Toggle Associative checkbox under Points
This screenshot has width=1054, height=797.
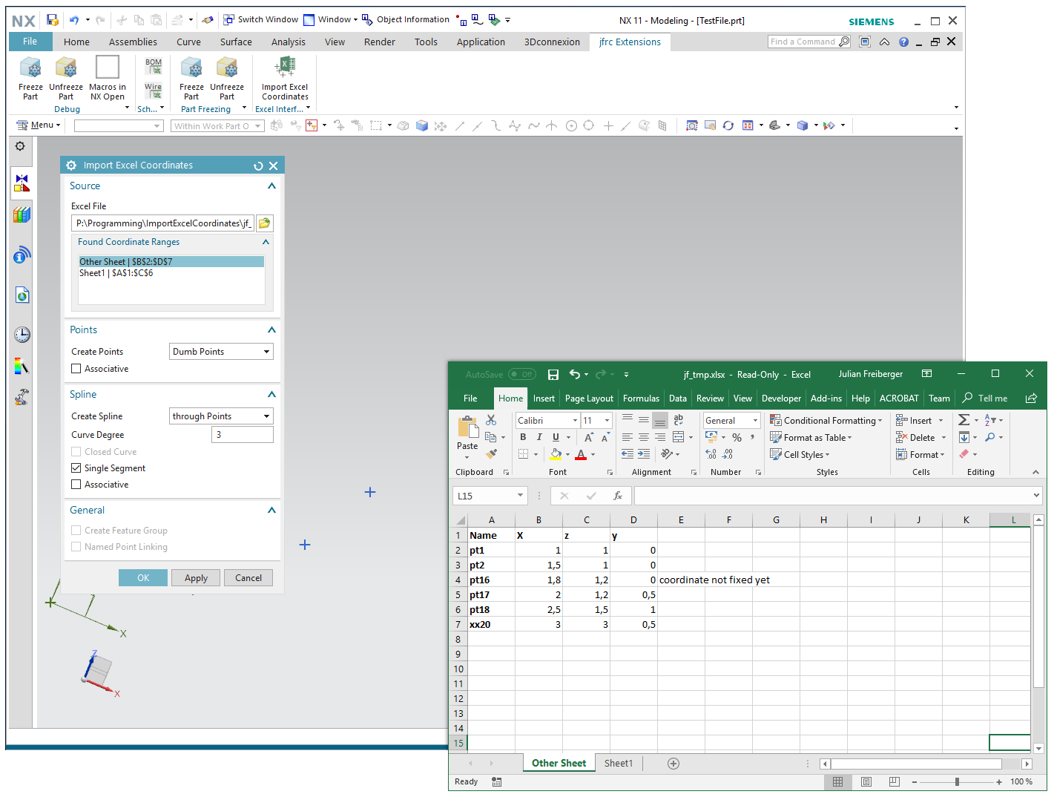coord(76,369)
